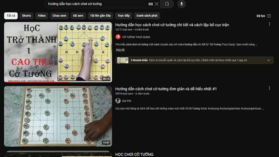The width and height of the screenshot is (279, 157).
Task: Select the 'Đã xem' filter chip
Action: tap(78, 16)
